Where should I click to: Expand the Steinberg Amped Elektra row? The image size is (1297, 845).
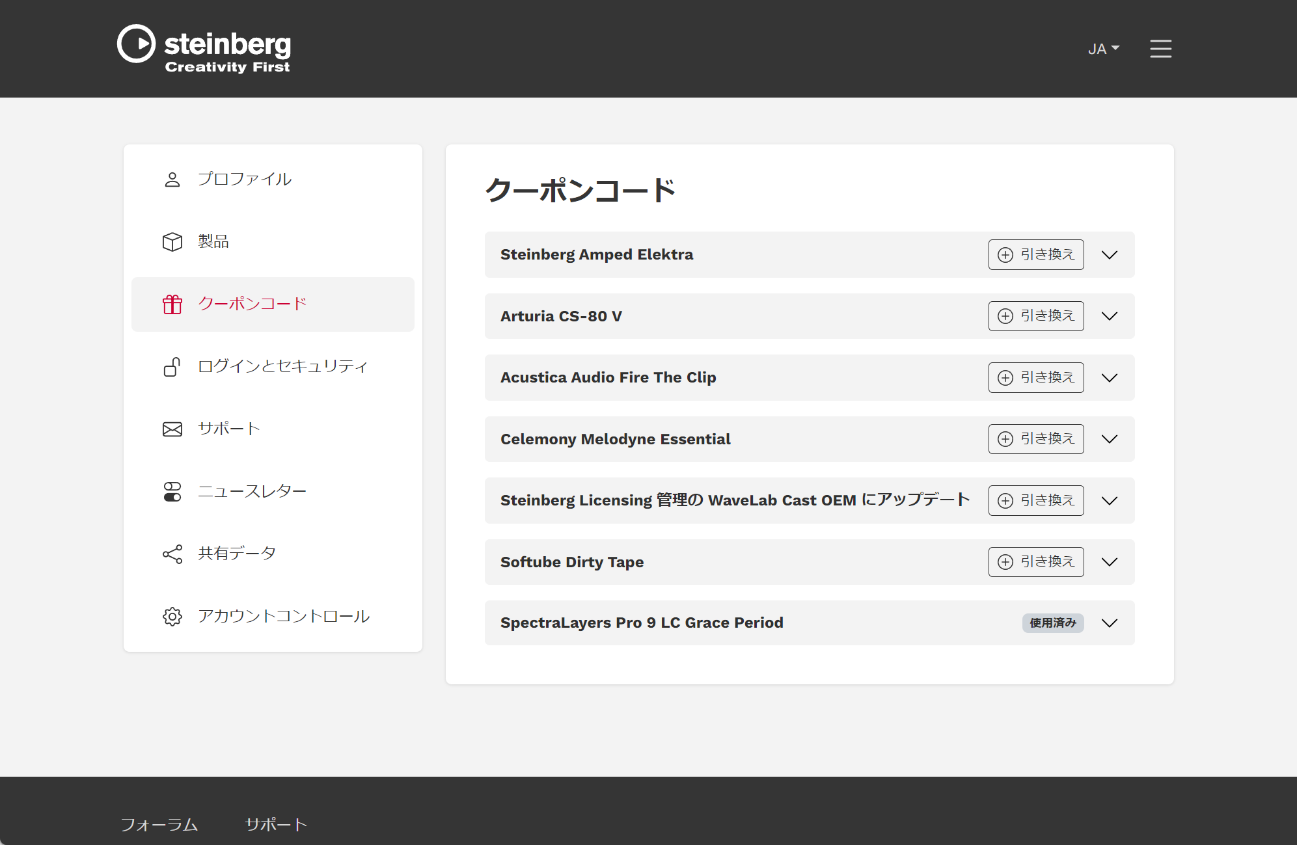(1110, 255)
